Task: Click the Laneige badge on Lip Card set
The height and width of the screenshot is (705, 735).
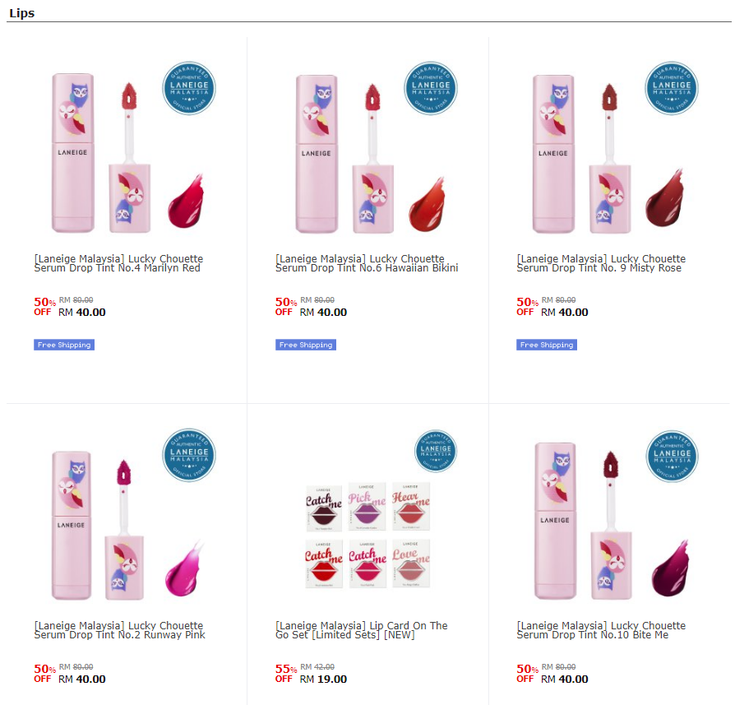Action: (x=436, y=451)
